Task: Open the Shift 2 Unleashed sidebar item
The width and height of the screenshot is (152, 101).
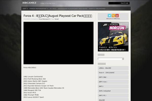Action: pos(113,91)
